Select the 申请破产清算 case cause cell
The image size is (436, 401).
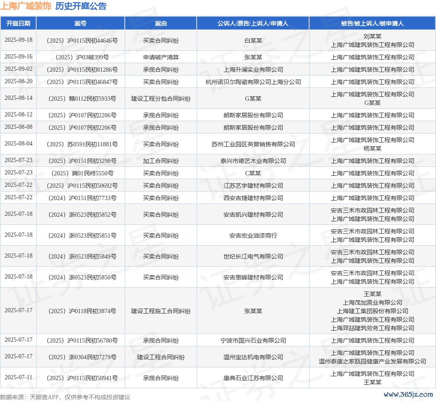161,57
